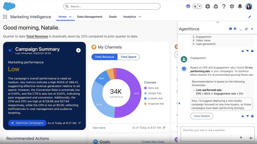Click the Agentforce chat input field

216,134
